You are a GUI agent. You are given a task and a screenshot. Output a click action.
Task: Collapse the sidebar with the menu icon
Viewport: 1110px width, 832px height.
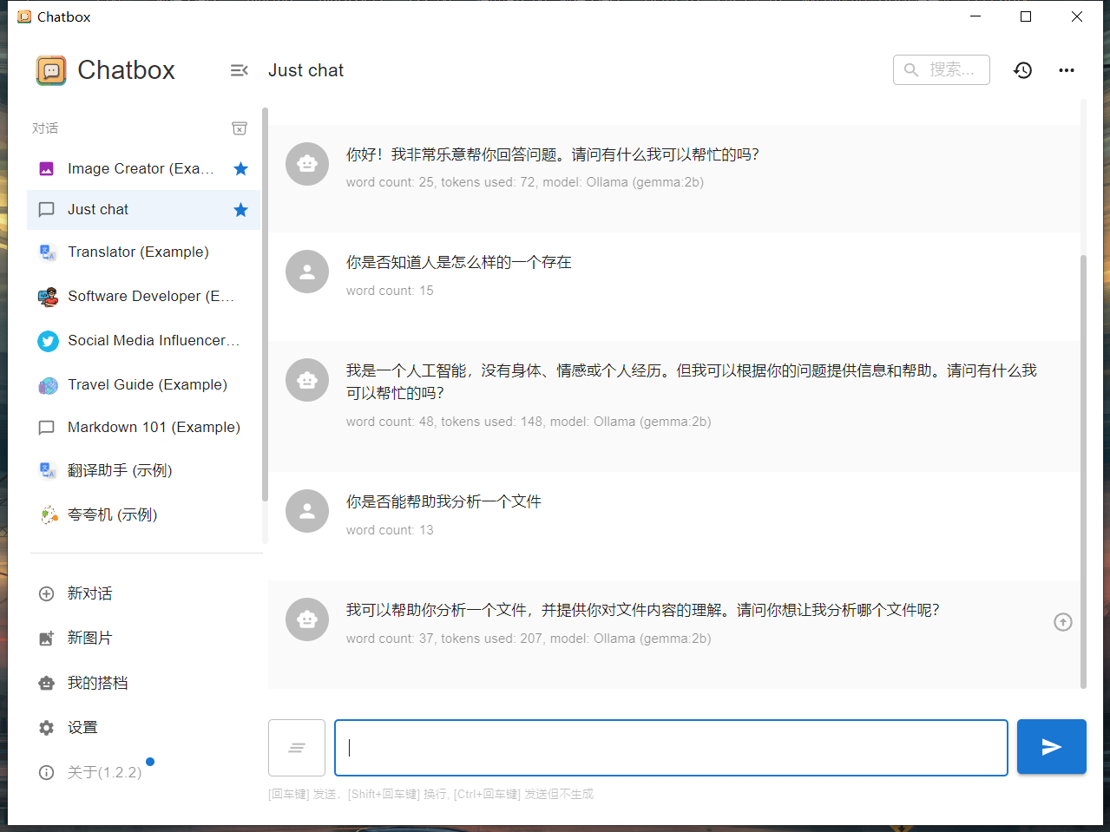tap(240, 70)
